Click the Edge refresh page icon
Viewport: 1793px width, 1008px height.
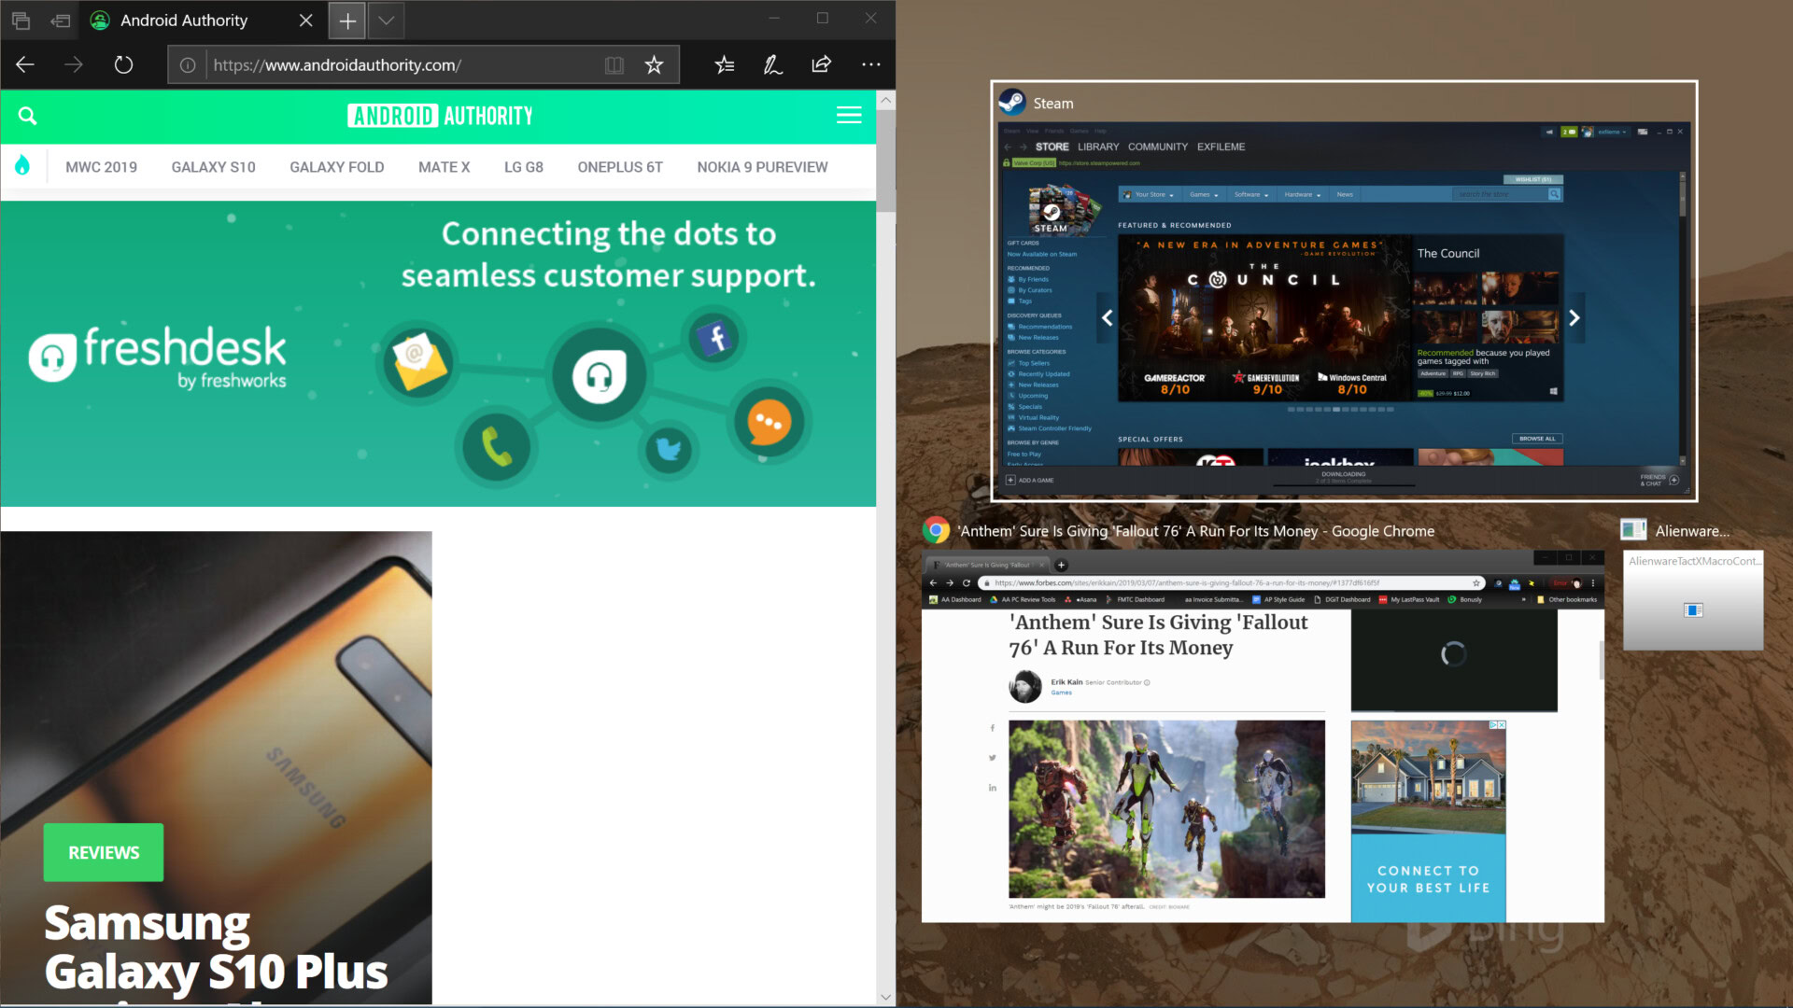123,64
